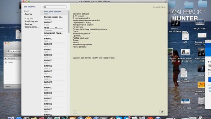Click line Почему заголовки решают метеориты

pyautogui.click(x=90, y=29)
